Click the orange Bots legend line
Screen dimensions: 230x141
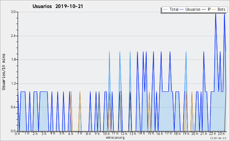[214, 10]
